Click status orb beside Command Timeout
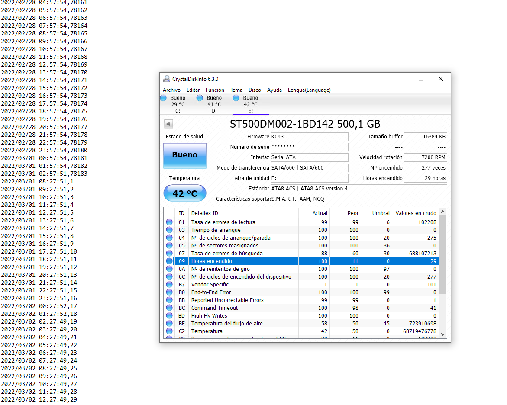 [x=169, y=308]
